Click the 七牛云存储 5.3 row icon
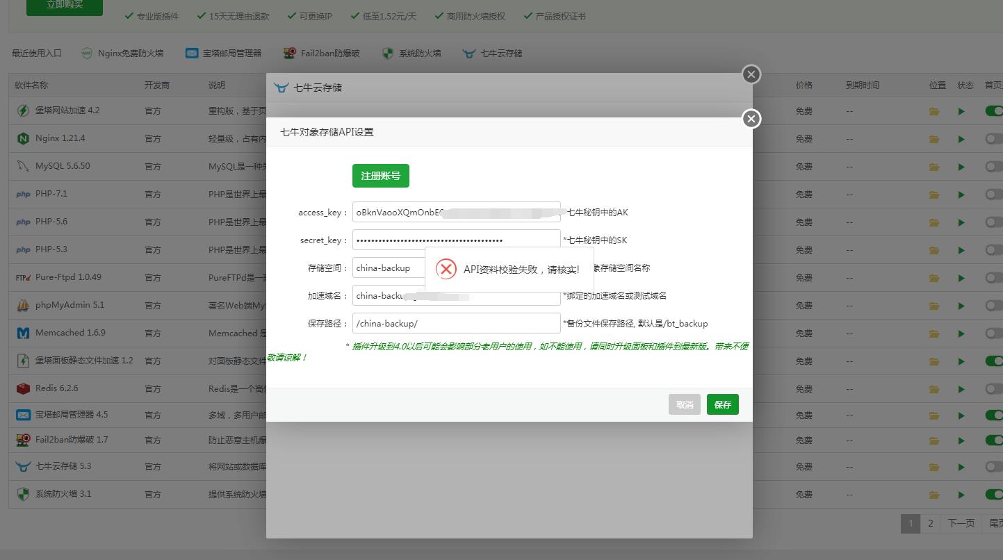Viewport: 1003px width, 560px height. tap(23, 466)
